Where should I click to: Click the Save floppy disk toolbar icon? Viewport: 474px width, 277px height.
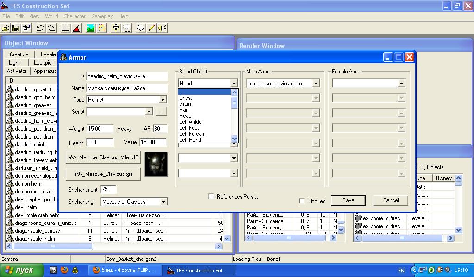point(16,28)
